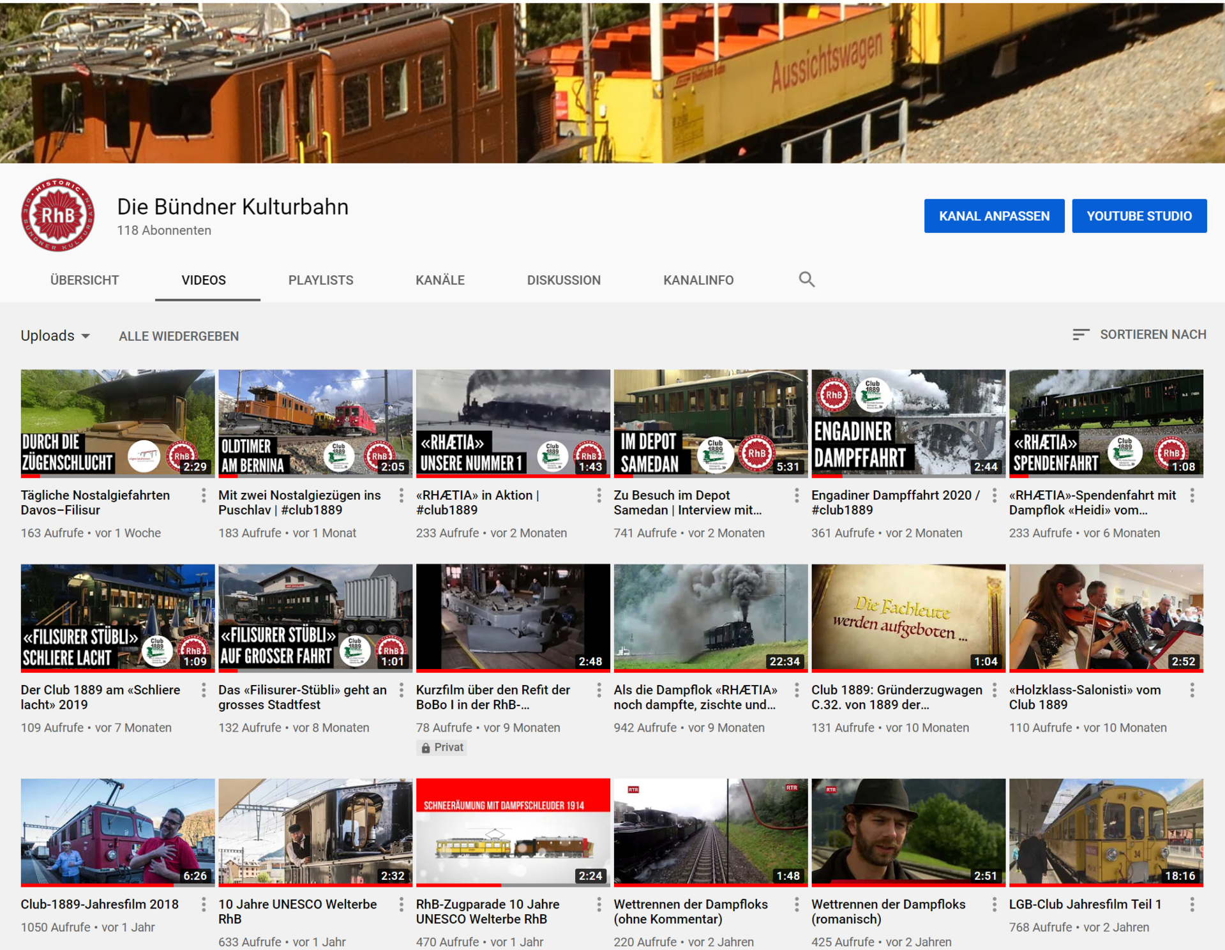Play Schneeräumung mit Dampfschleuder 1914 thumbnail

(x=513, y=833)
